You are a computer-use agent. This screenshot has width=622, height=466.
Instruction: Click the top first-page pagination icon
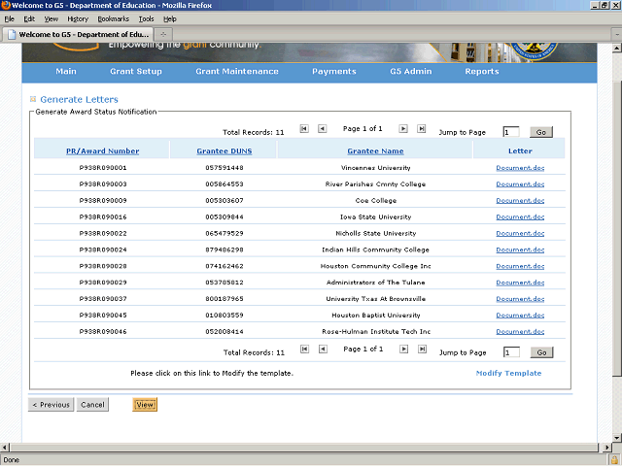[x=304, y=128]
